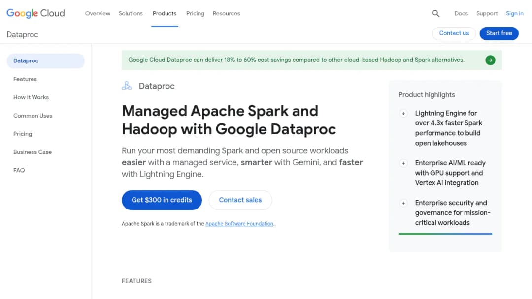Click the green arrow icon in the savings banner
Viewport: 532px width, 299px height.
pyautogui.click(x=490, y=60)
